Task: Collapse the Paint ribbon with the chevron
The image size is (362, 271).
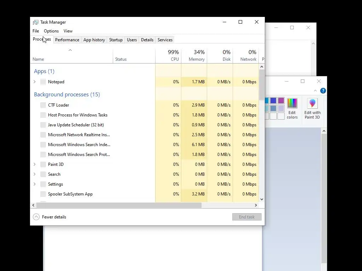Action: pyautogui.click(x=315, y=91)
